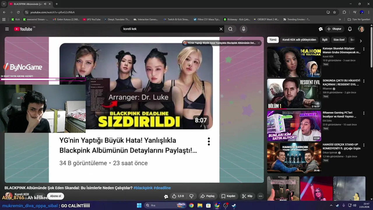Open the Kick bookmark
The width and height of the screenshot is (373, 210).
tap(16, 20)
